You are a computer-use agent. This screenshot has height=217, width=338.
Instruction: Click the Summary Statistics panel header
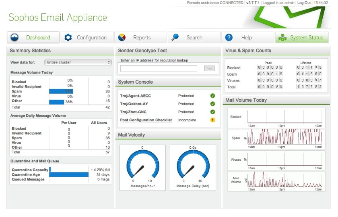[x=60, y=51]
